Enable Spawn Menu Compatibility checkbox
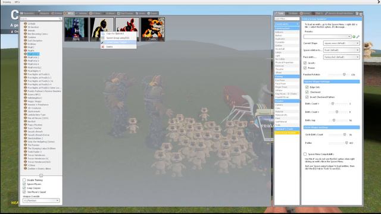Screen dimensions: 381x214 305,154
